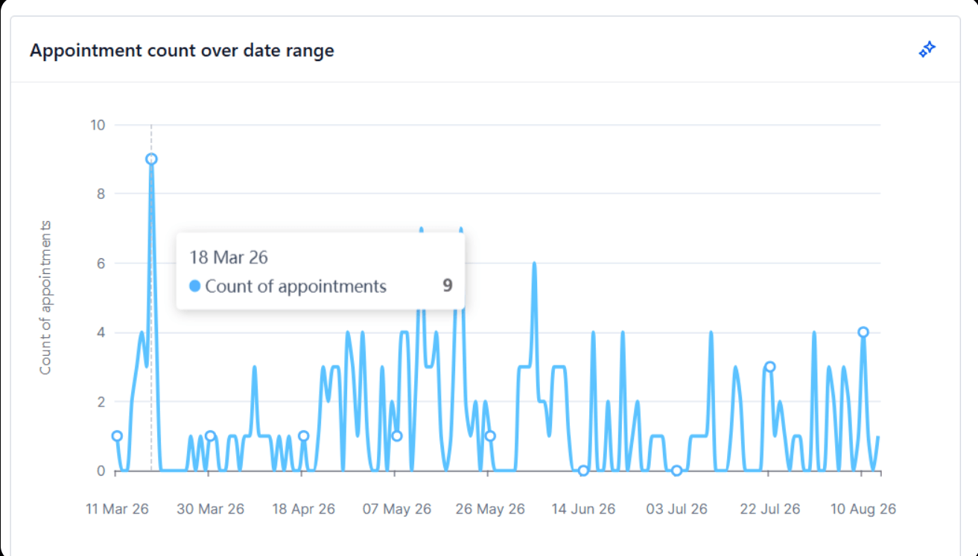The width and height of the screenshot is (978, 556).
Task: Click the '18 Mar 26' tooltip date
Action: (x=229, y=258)
